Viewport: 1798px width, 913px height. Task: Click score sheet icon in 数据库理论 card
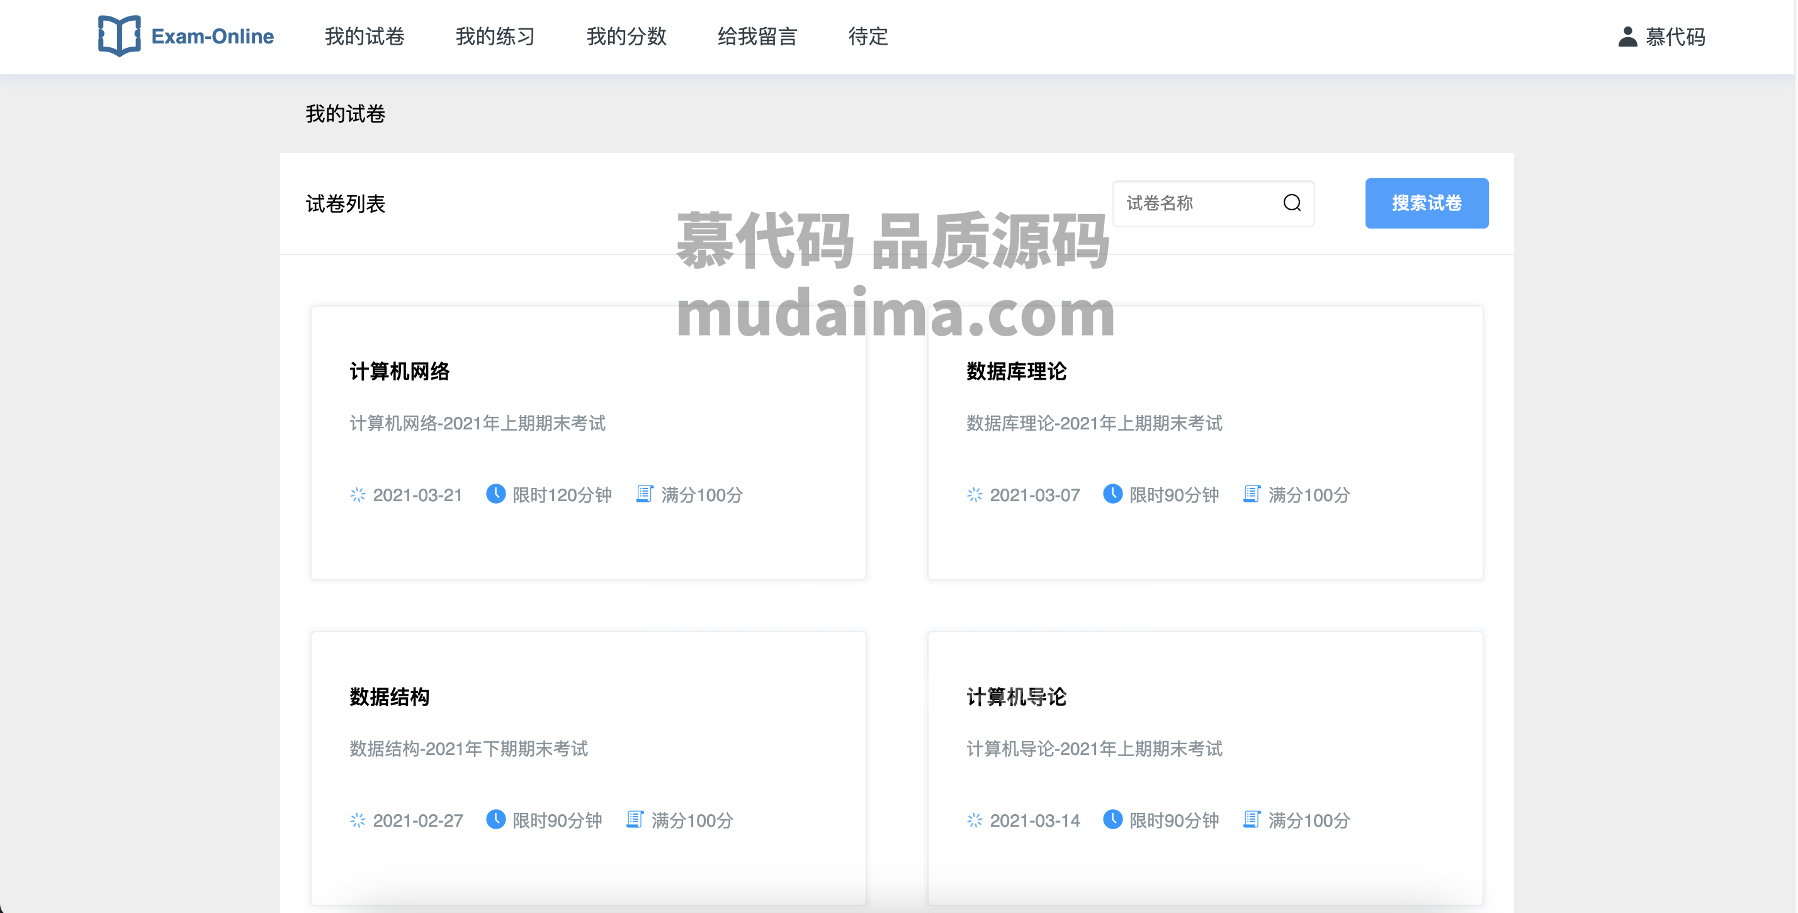coord(1252,494)
